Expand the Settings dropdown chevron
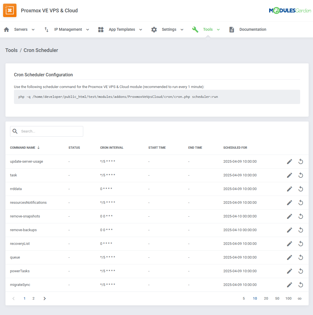313x315 pixels. [182, 30]
